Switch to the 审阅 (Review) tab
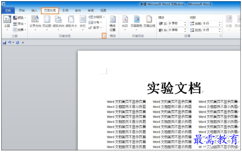This screenshot has width=242, height=152. 91,10
